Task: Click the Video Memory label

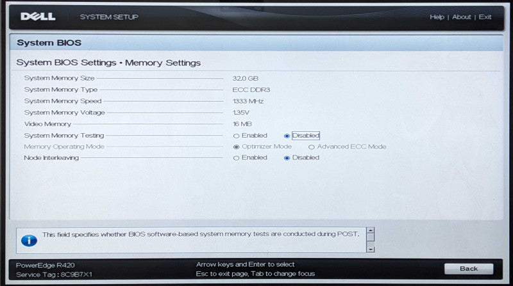Action: pos(47,124)
